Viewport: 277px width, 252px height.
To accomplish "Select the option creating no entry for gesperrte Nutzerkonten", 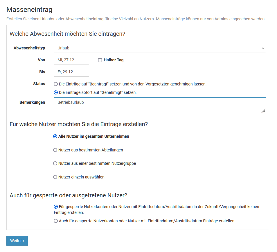I will point(56,207).
